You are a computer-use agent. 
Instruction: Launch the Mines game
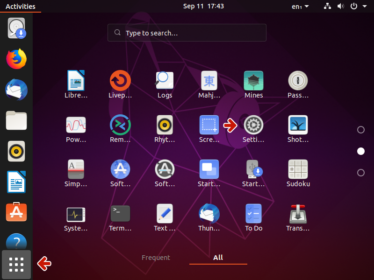tap(253, 84)
